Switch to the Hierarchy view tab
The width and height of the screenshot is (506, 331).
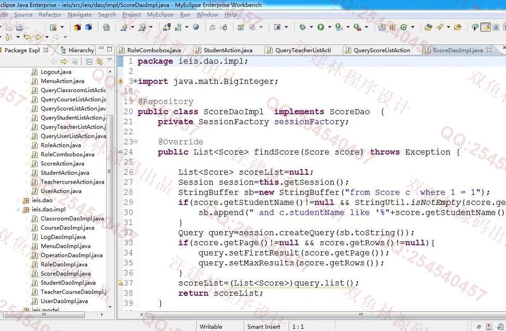pos(78,50)
